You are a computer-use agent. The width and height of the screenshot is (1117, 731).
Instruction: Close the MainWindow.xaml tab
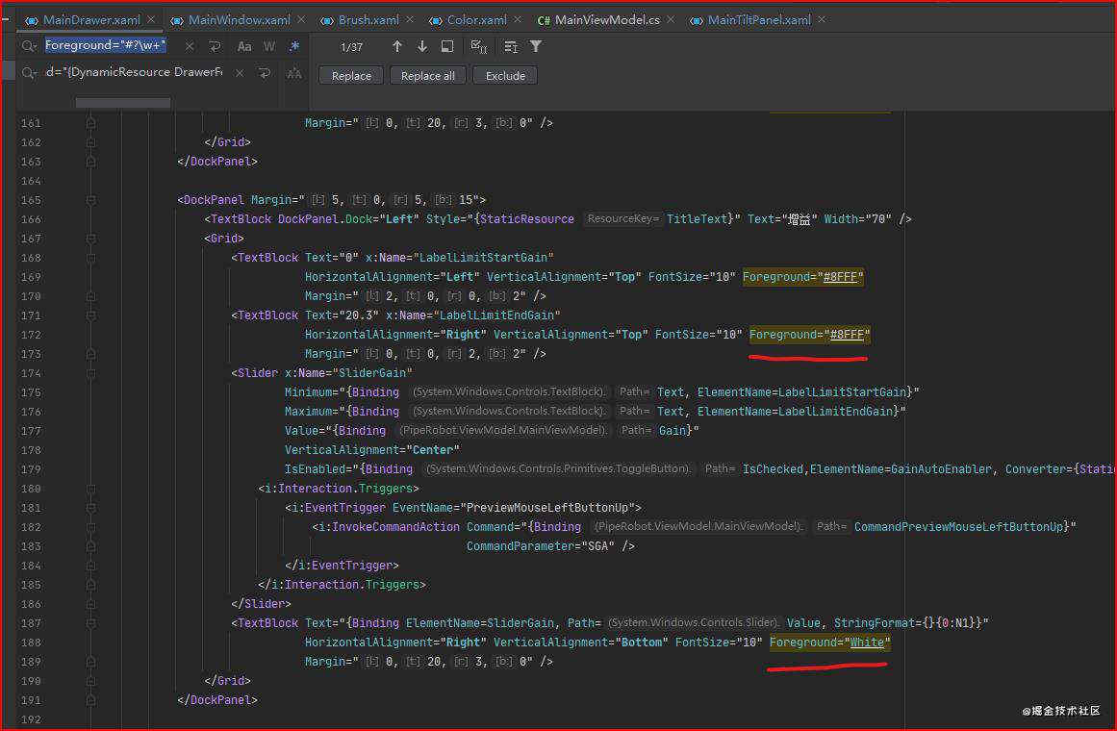click(x=301, y=20)
